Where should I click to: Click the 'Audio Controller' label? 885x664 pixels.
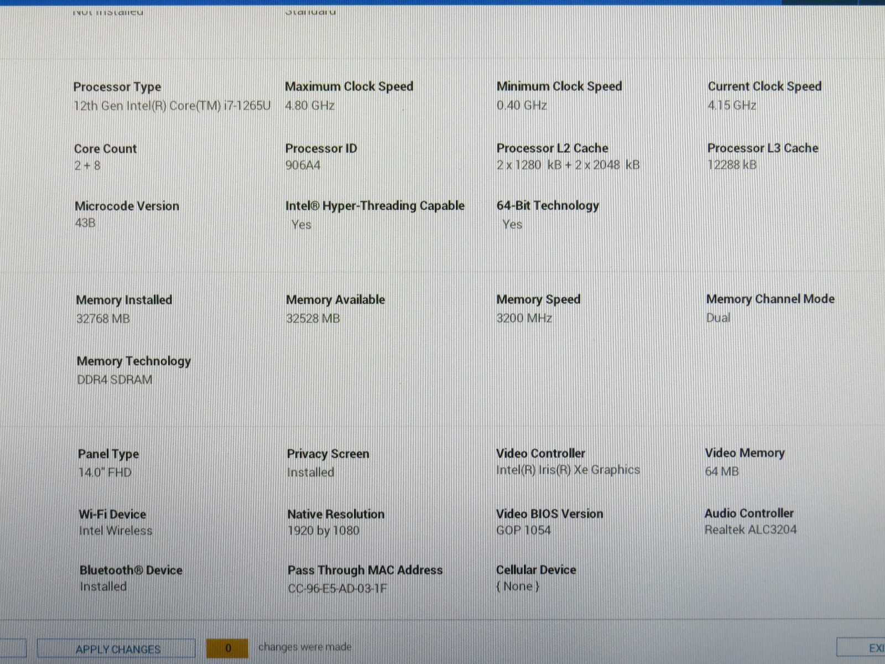click(x=749, y=513)
